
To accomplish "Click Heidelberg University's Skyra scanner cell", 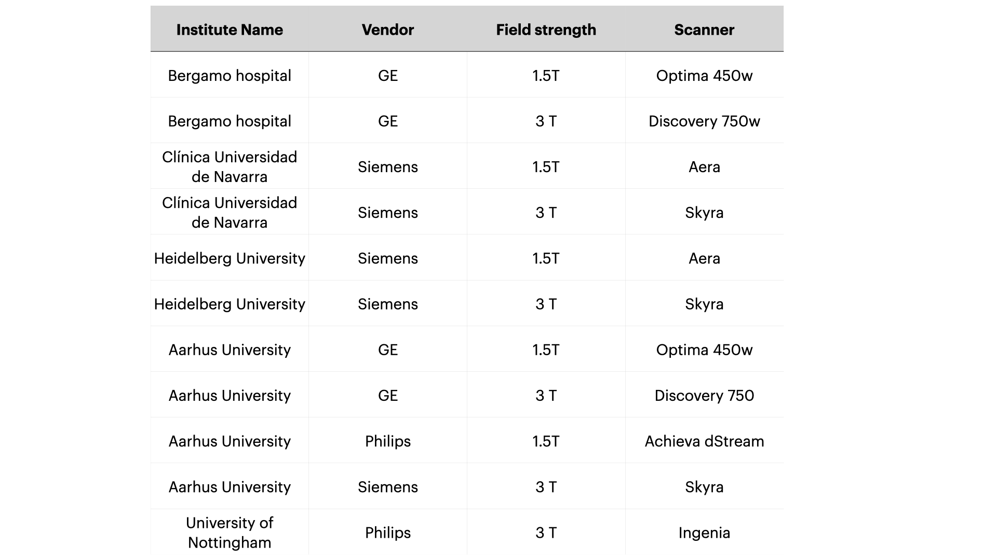I will point(704,304).
